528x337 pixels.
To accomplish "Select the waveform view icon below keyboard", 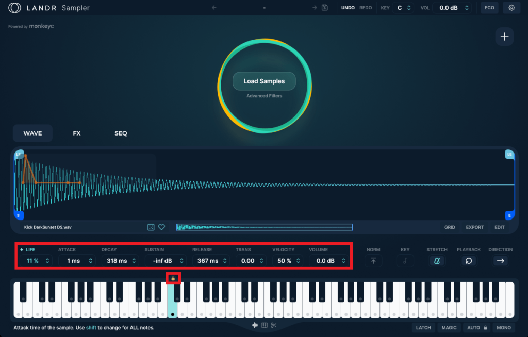I will click(255, 325).
